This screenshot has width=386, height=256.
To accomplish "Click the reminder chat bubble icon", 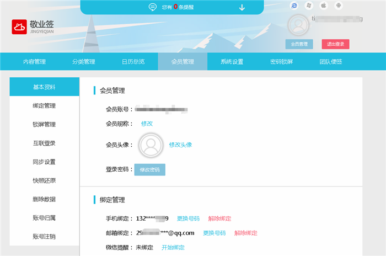I will (153, 7).
